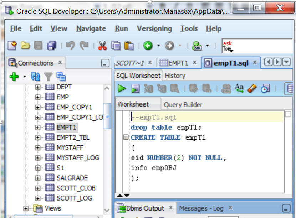
Task: Add a new connection with the green plus
Action: click(14, 76)
